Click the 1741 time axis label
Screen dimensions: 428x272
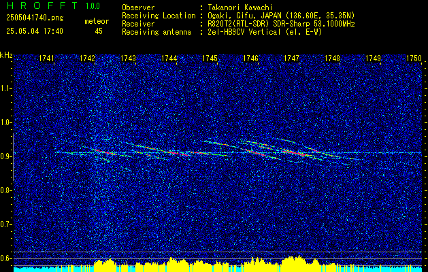pos(46,58)
